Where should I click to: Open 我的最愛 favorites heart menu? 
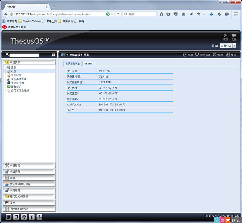(203, 55)
